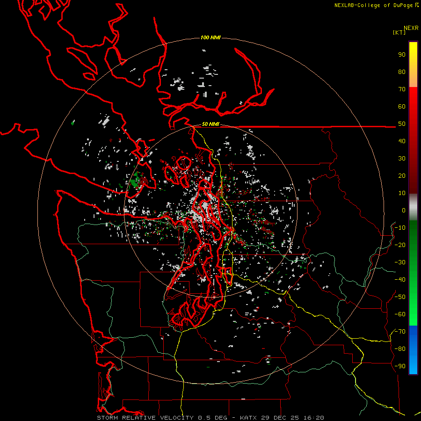
Task: Click the blue bottom segment of color bar
Action: (413, 350)
